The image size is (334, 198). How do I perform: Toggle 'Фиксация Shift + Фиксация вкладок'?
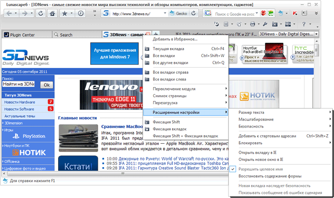pos(186,136)
